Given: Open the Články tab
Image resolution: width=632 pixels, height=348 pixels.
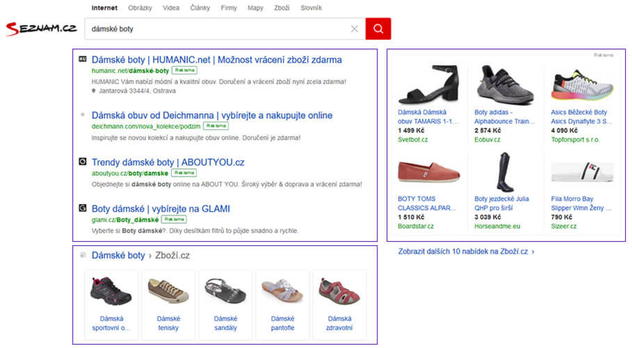Looking at the screenshot, I should (x=200, y=8).
